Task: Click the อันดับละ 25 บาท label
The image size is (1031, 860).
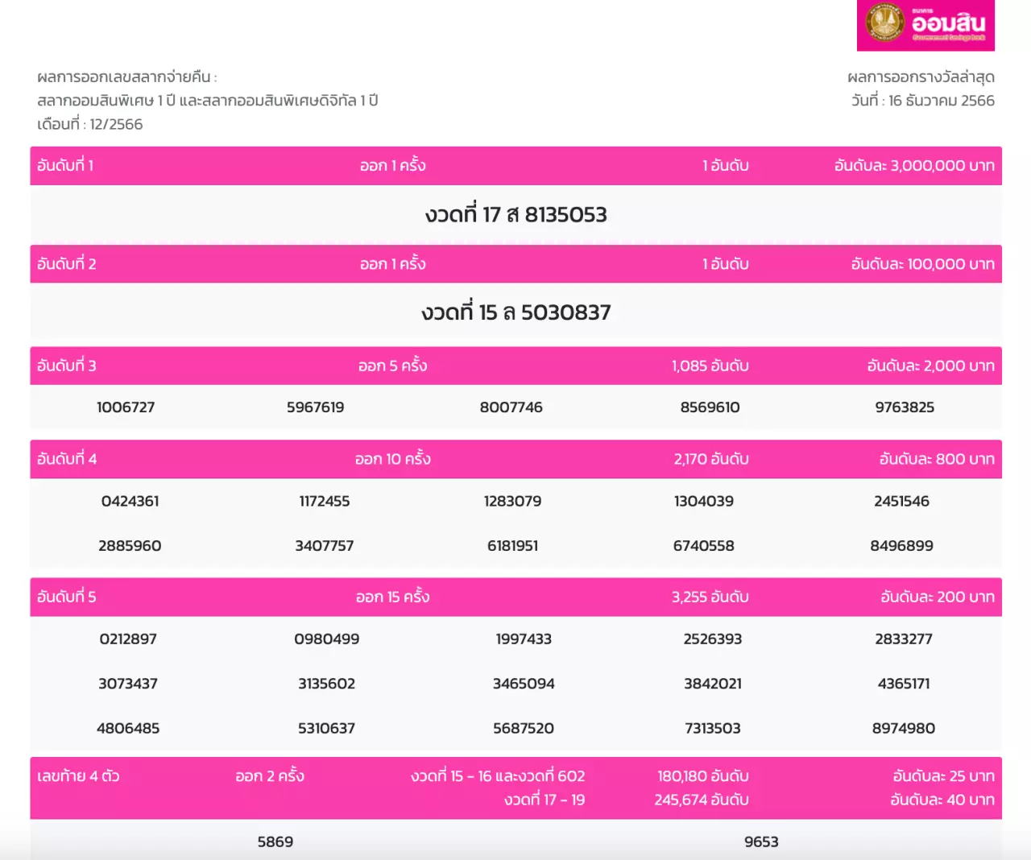Action: [x=944, y=776]
